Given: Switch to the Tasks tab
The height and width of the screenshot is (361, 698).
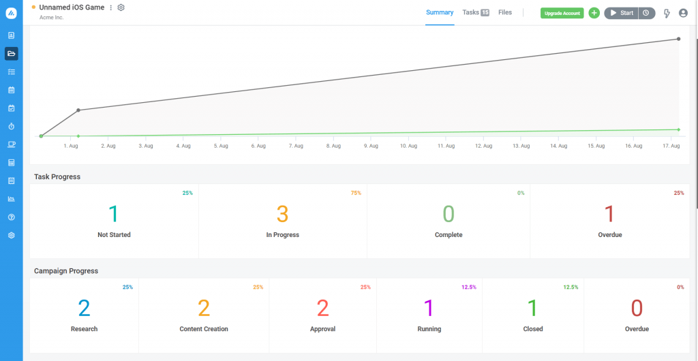Looking at the screenshot, I should click(x=475, y=12).
